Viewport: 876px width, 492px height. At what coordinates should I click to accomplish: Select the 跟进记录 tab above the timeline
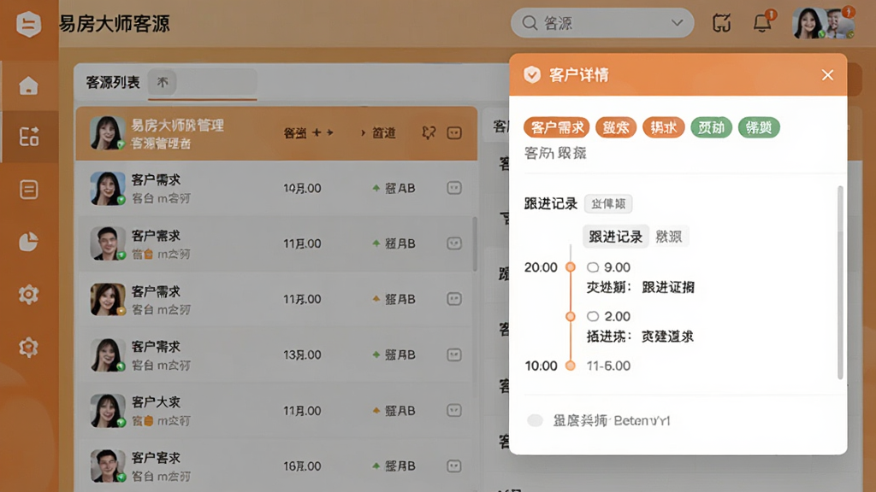tap(616, 237)
